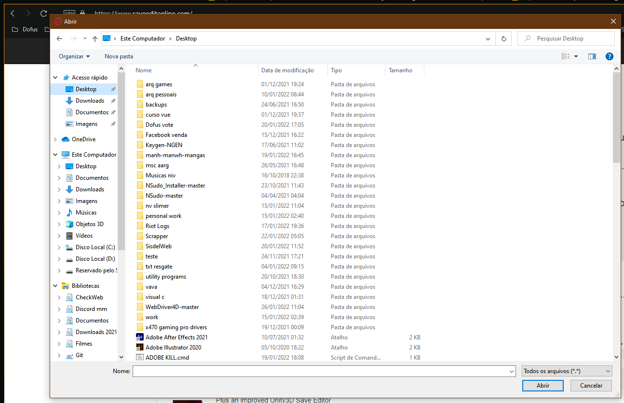Open the view options dropdown arrow

[576, 56]
